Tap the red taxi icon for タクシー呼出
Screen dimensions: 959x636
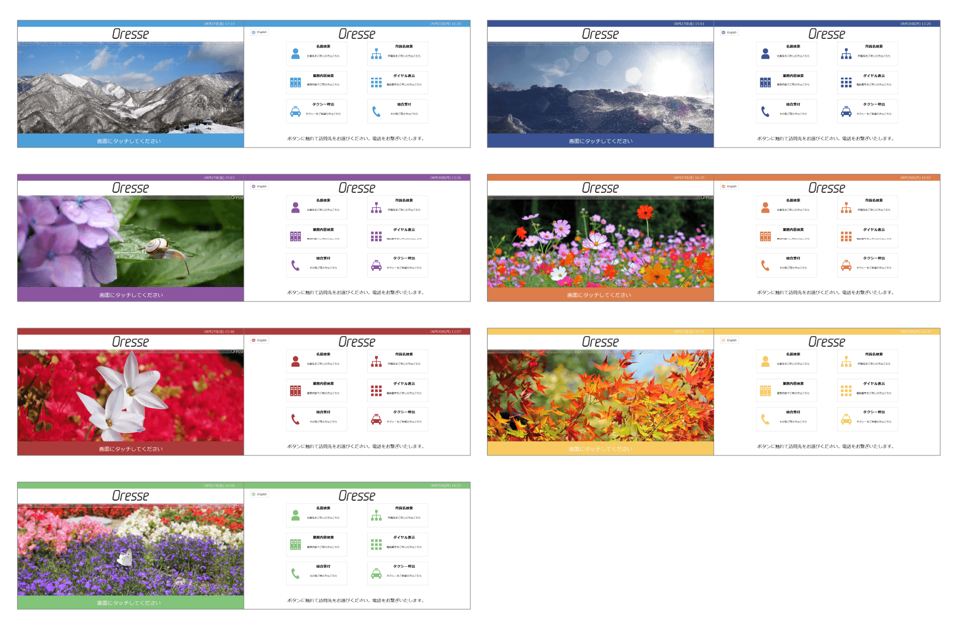pyautogui.click(x=377, y=419)
